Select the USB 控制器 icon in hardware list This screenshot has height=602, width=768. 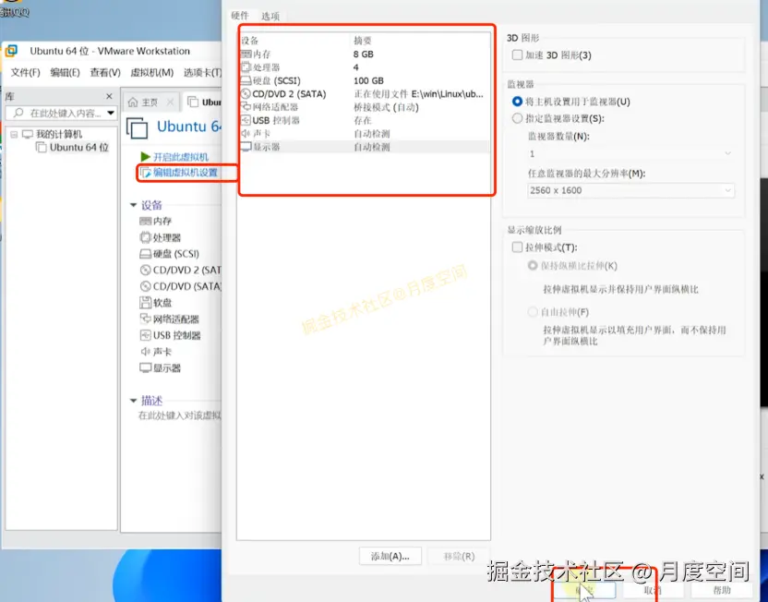pos(246,121)
